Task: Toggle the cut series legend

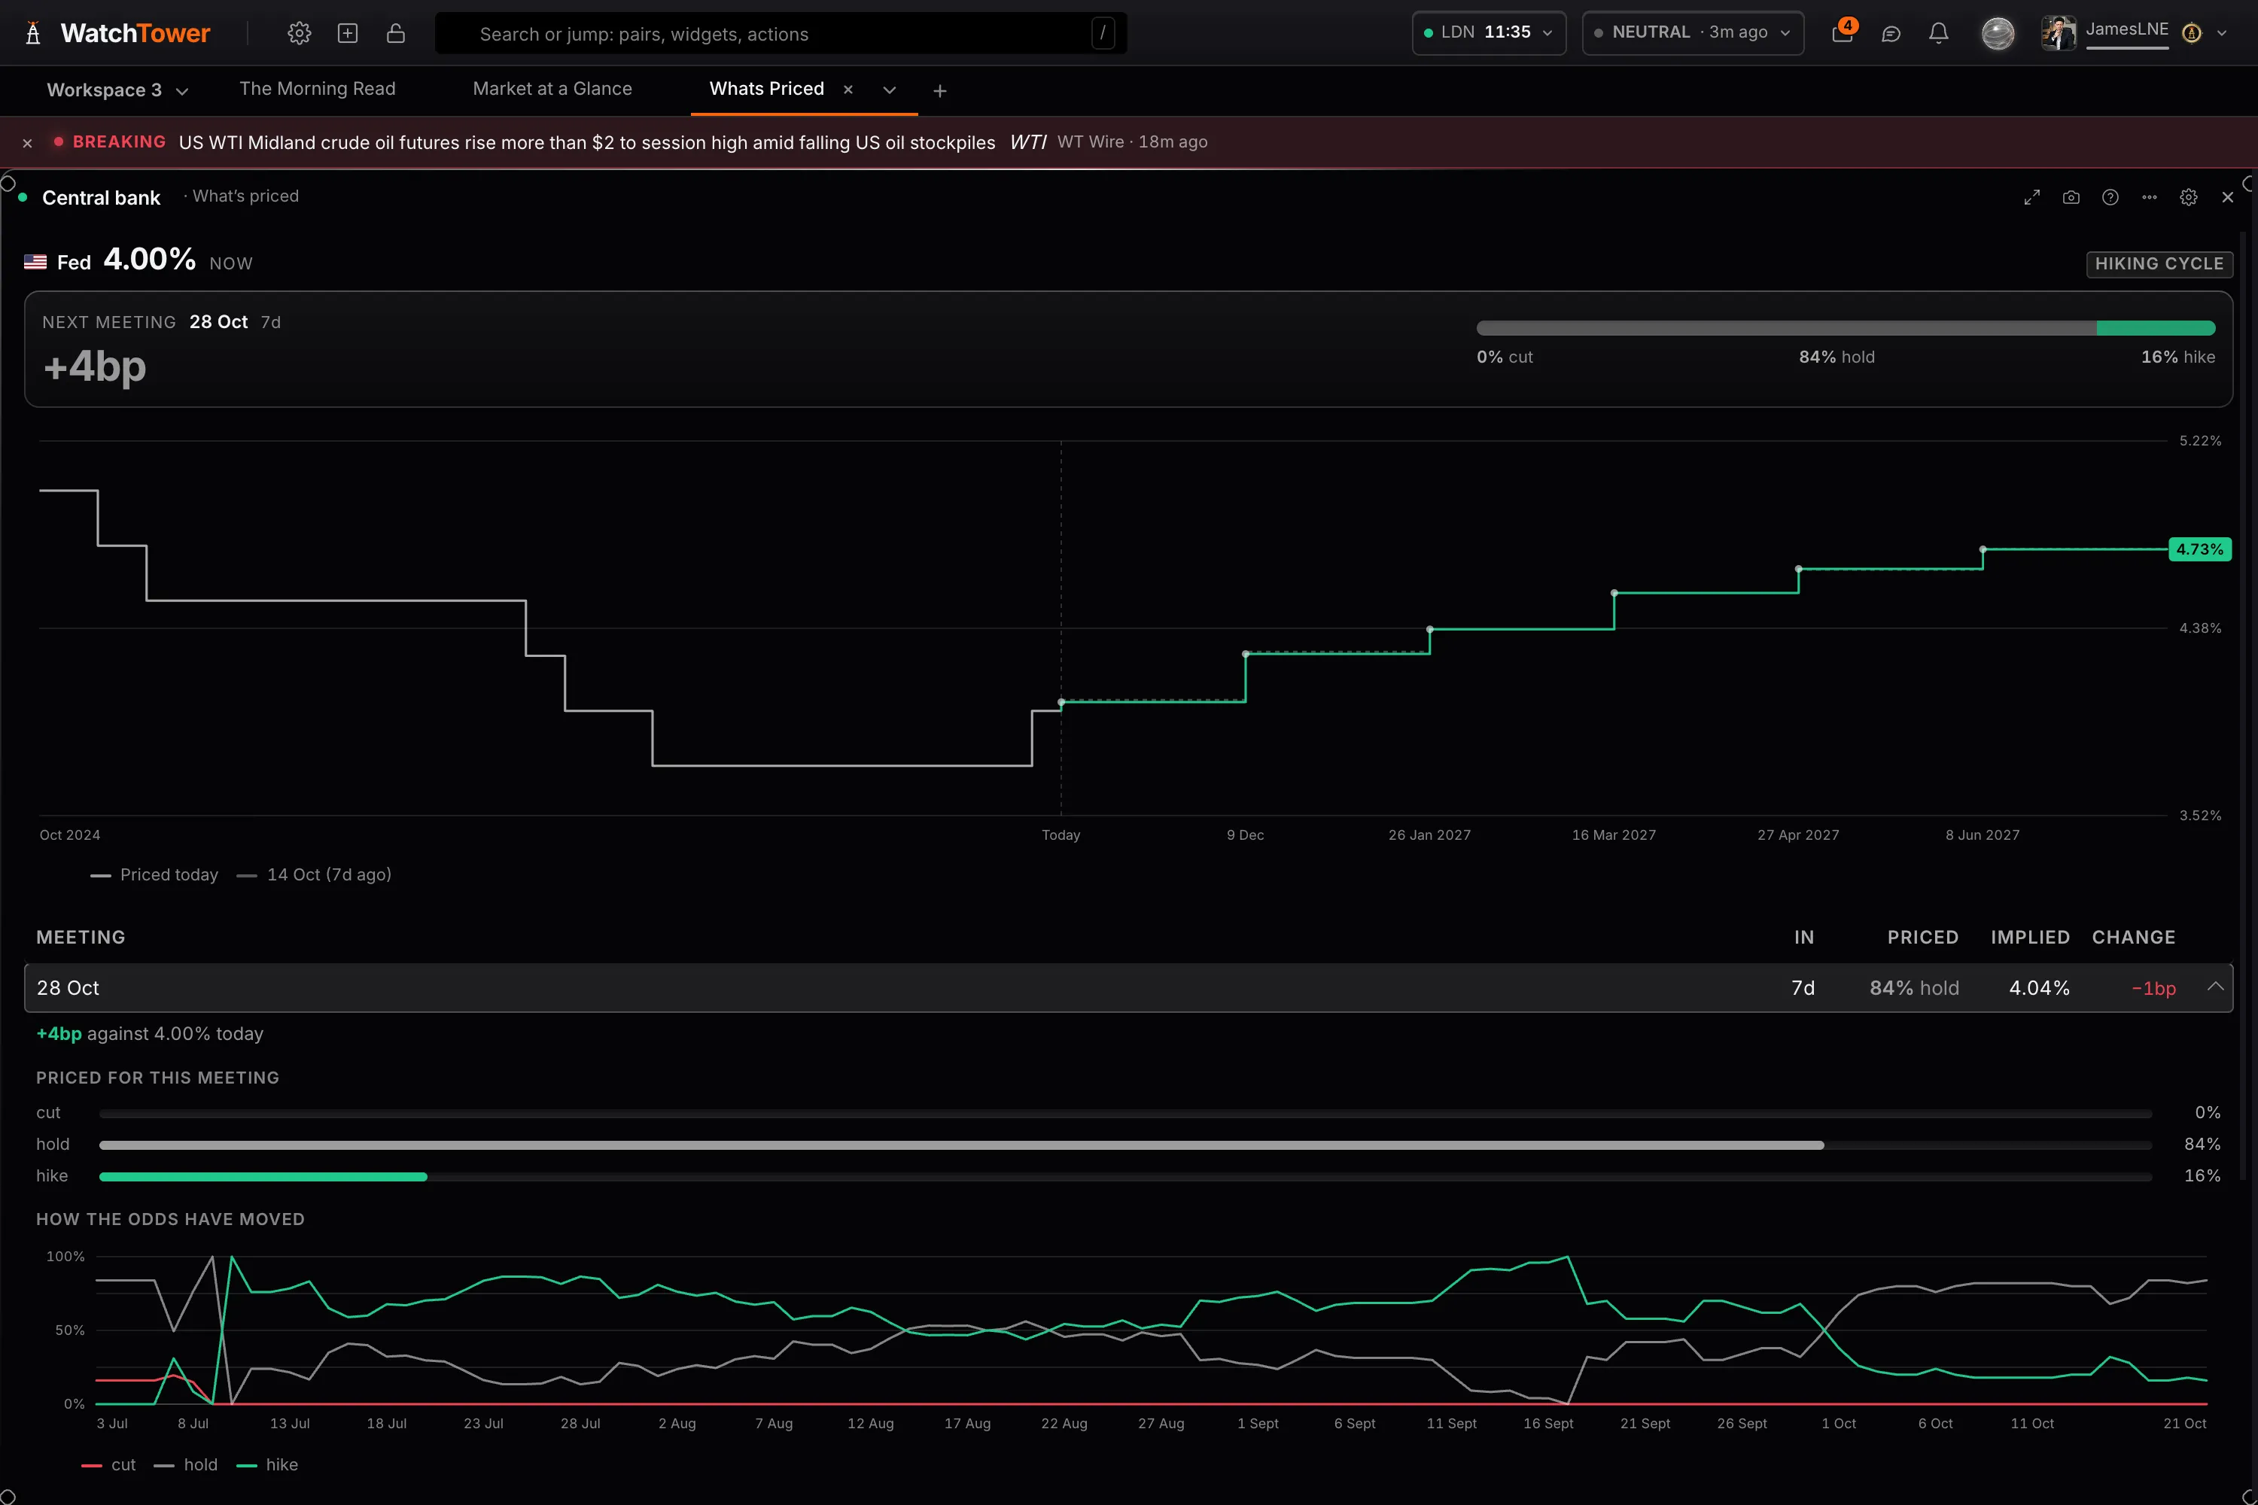Action: tap(108, 1464)
